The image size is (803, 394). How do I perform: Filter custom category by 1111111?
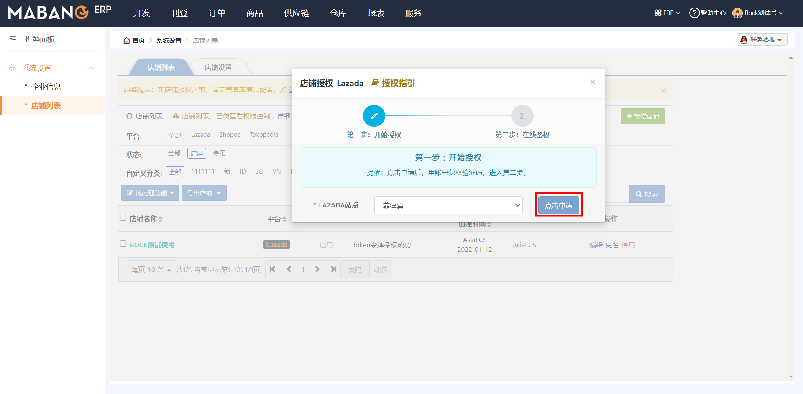203,171
